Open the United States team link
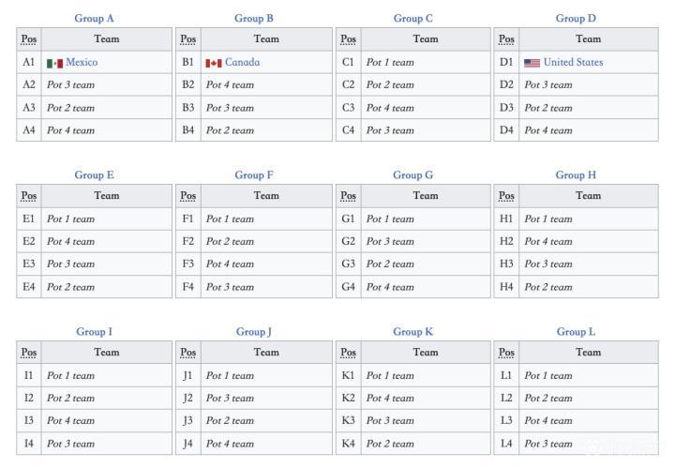Viewport: 675px width, 468px height. click(573, 62)
